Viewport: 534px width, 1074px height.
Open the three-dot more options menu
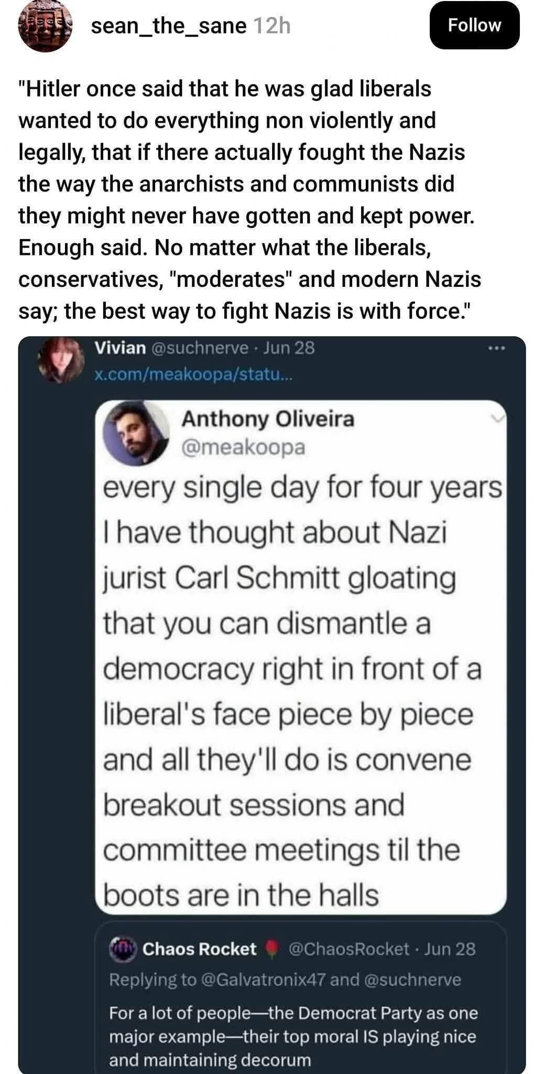coord(496,348)
